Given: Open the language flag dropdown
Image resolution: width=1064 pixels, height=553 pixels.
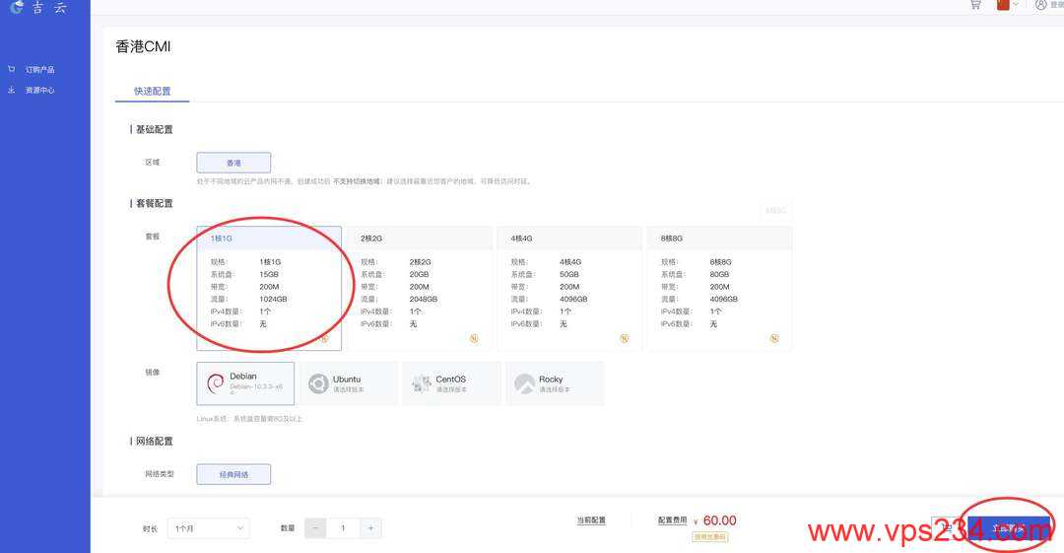Looking at the screenshot, I should coord(1008,5).
